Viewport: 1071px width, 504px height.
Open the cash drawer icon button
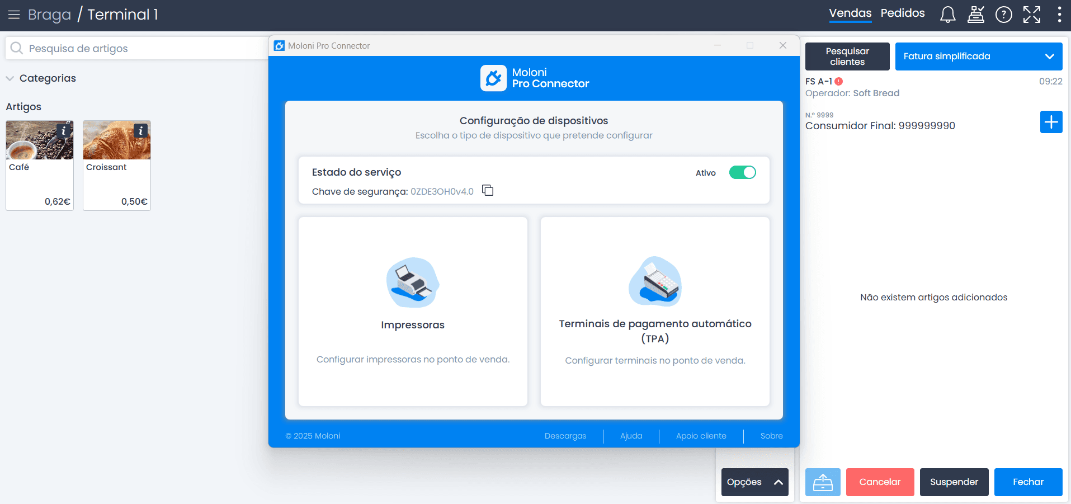(x=823, y=482)
